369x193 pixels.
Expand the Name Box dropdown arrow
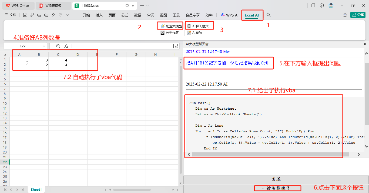click(44, 46)
